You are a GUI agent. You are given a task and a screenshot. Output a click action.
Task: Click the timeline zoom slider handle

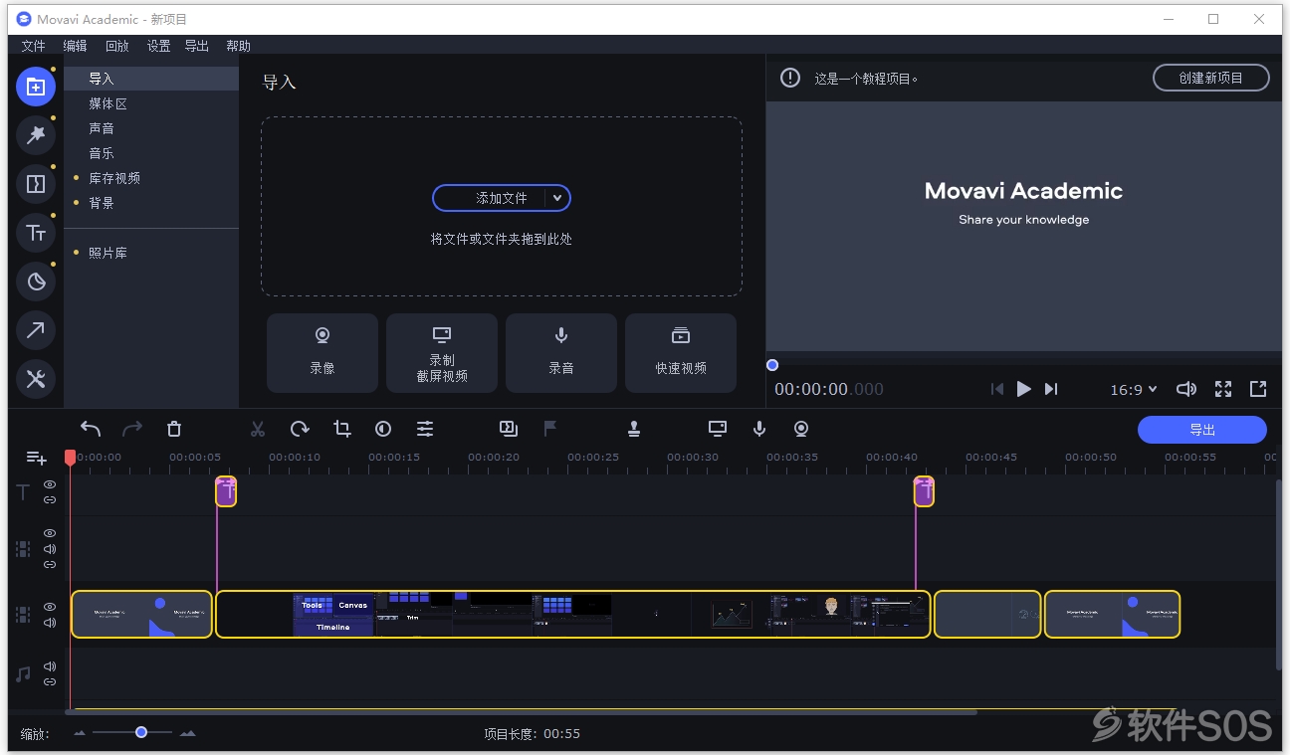click(x=141, y=732)
